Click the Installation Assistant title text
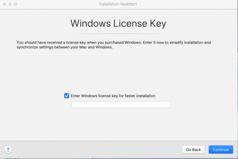The height and width of the screenshot is (159, 238). click(x=118, y=4)
